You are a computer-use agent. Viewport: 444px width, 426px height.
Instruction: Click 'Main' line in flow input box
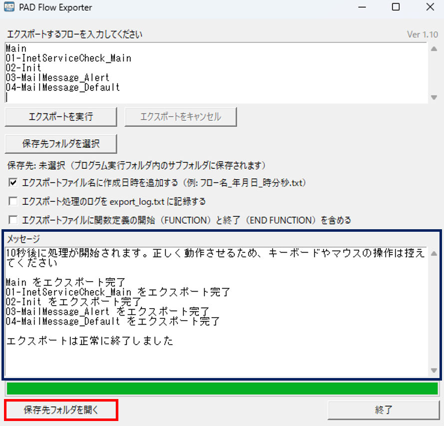[16, 48]
